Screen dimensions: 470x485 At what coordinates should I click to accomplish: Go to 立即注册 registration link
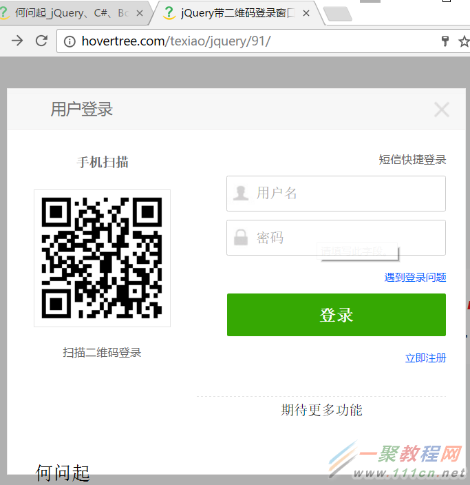tap(425, 358)
